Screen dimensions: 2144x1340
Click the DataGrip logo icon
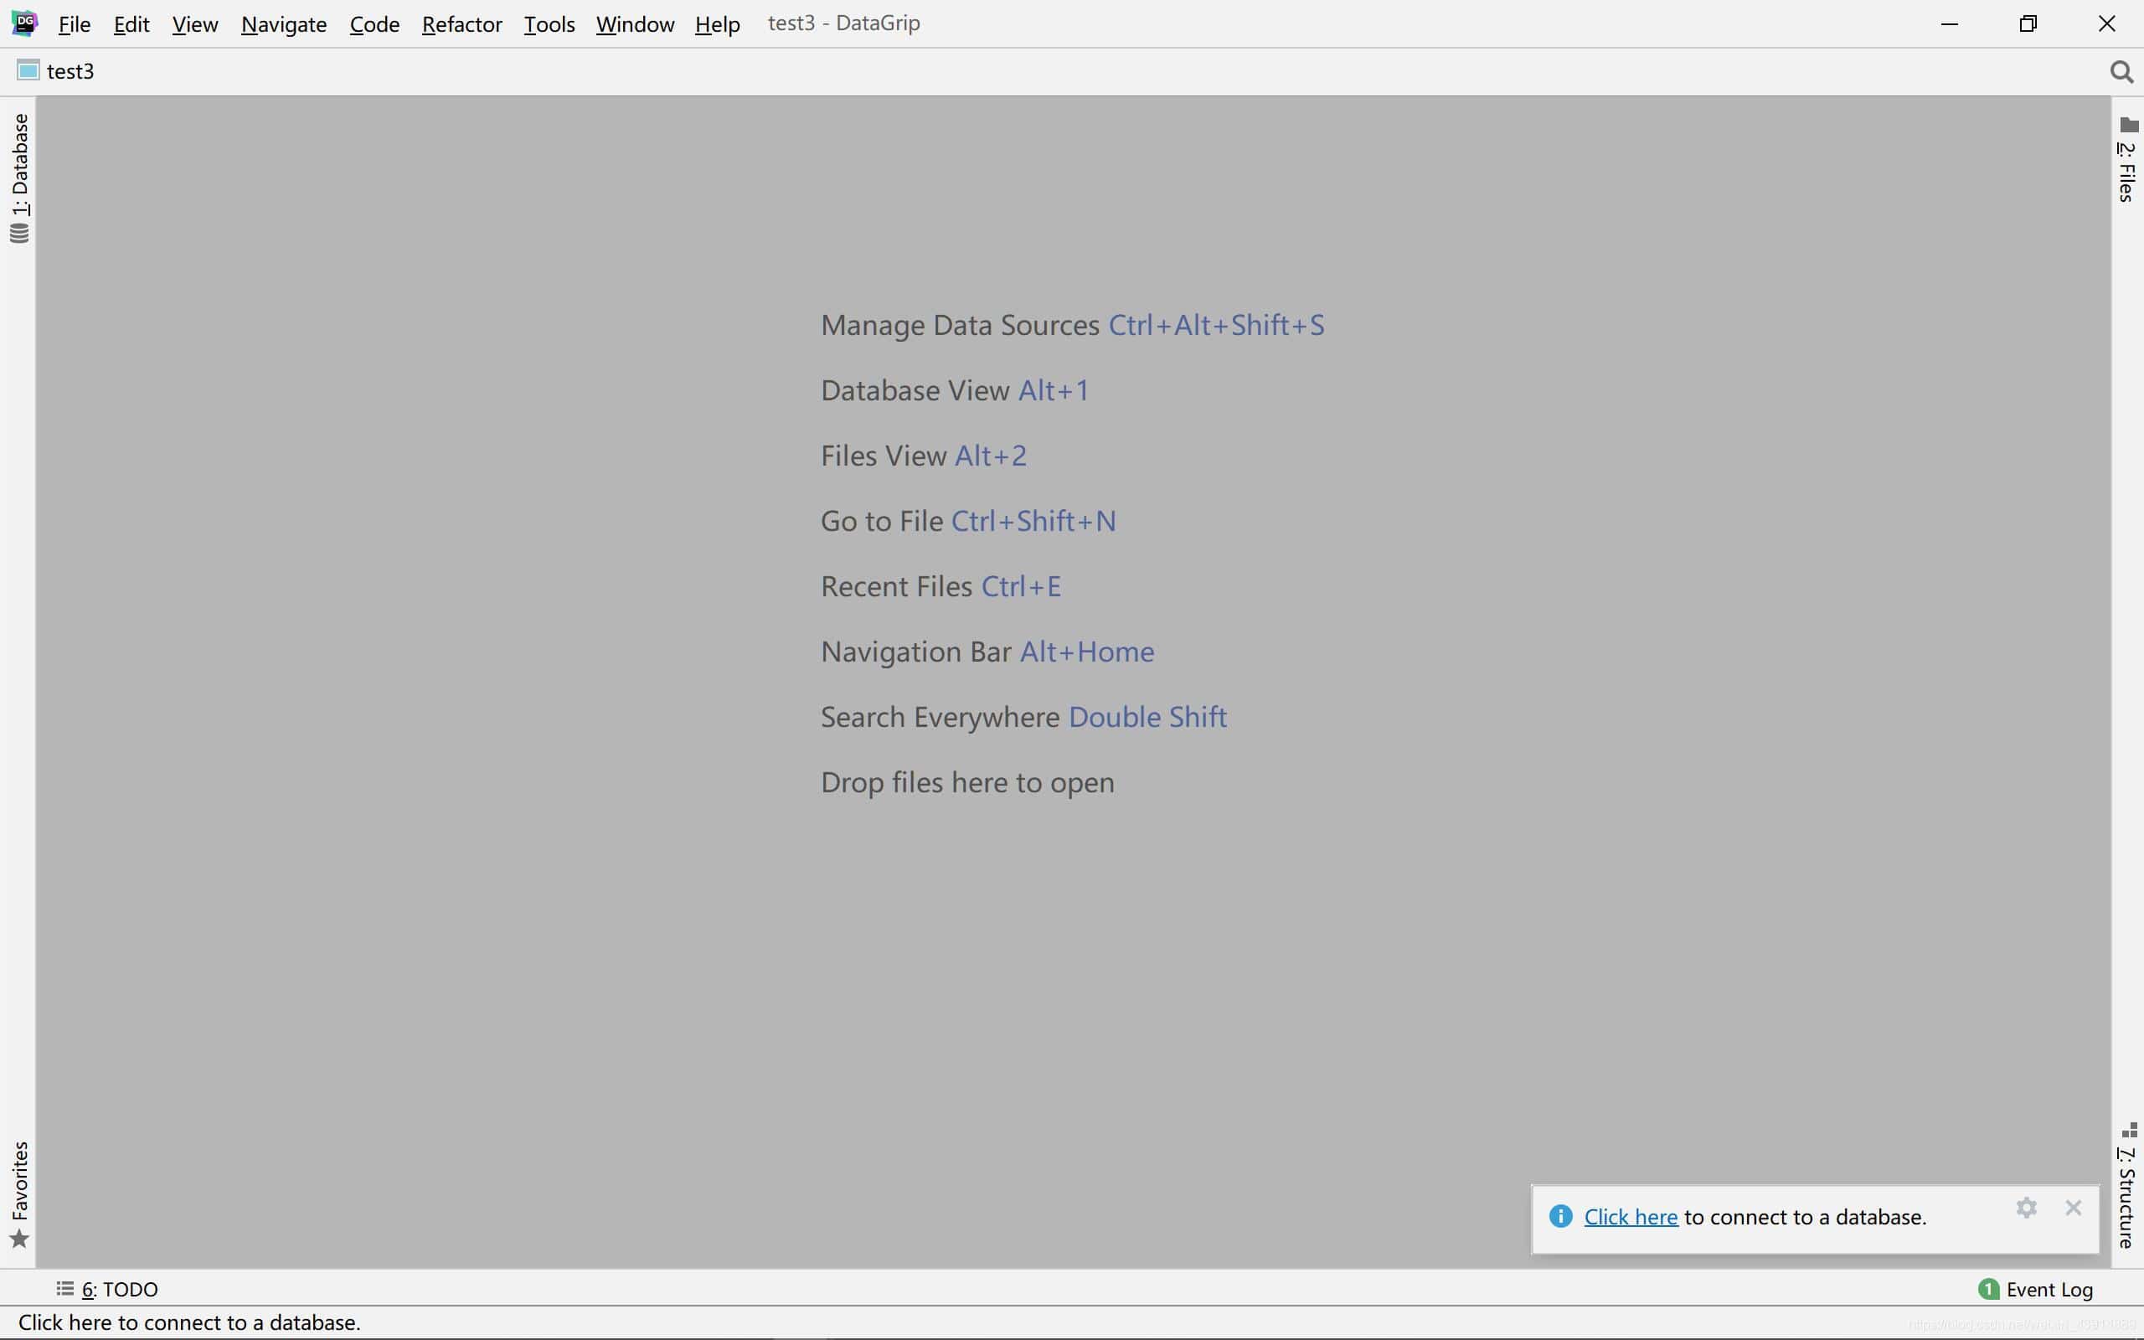click(x=25, y=23)
